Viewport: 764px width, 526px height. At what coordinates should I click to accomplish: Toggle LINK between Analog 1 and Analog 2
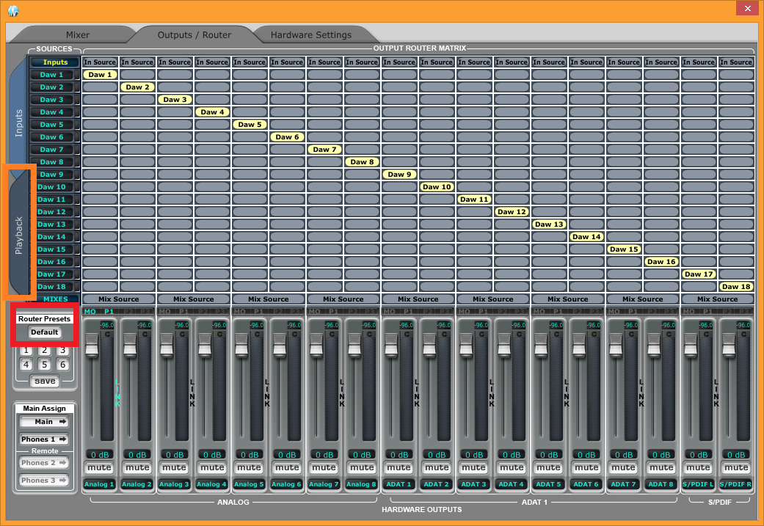click(x=117, y=393)
